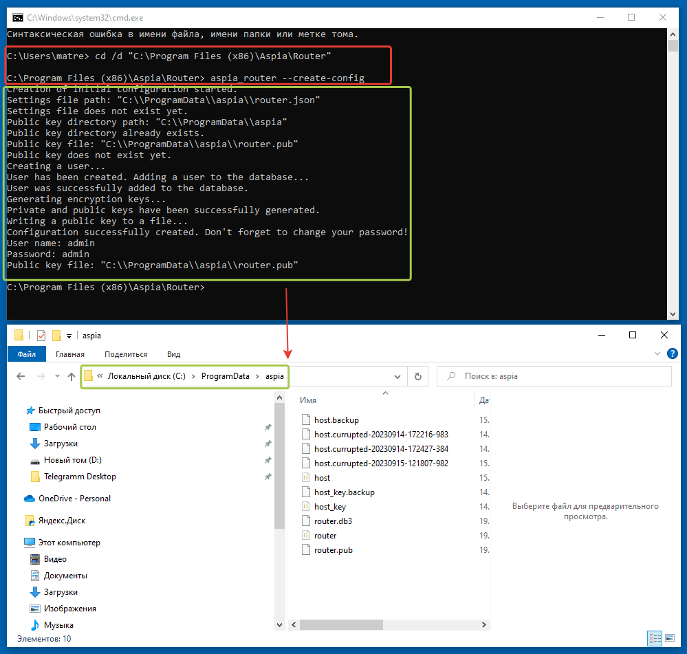
Task: Click the router.db3 file icon
Action: (x=307, y=521)
